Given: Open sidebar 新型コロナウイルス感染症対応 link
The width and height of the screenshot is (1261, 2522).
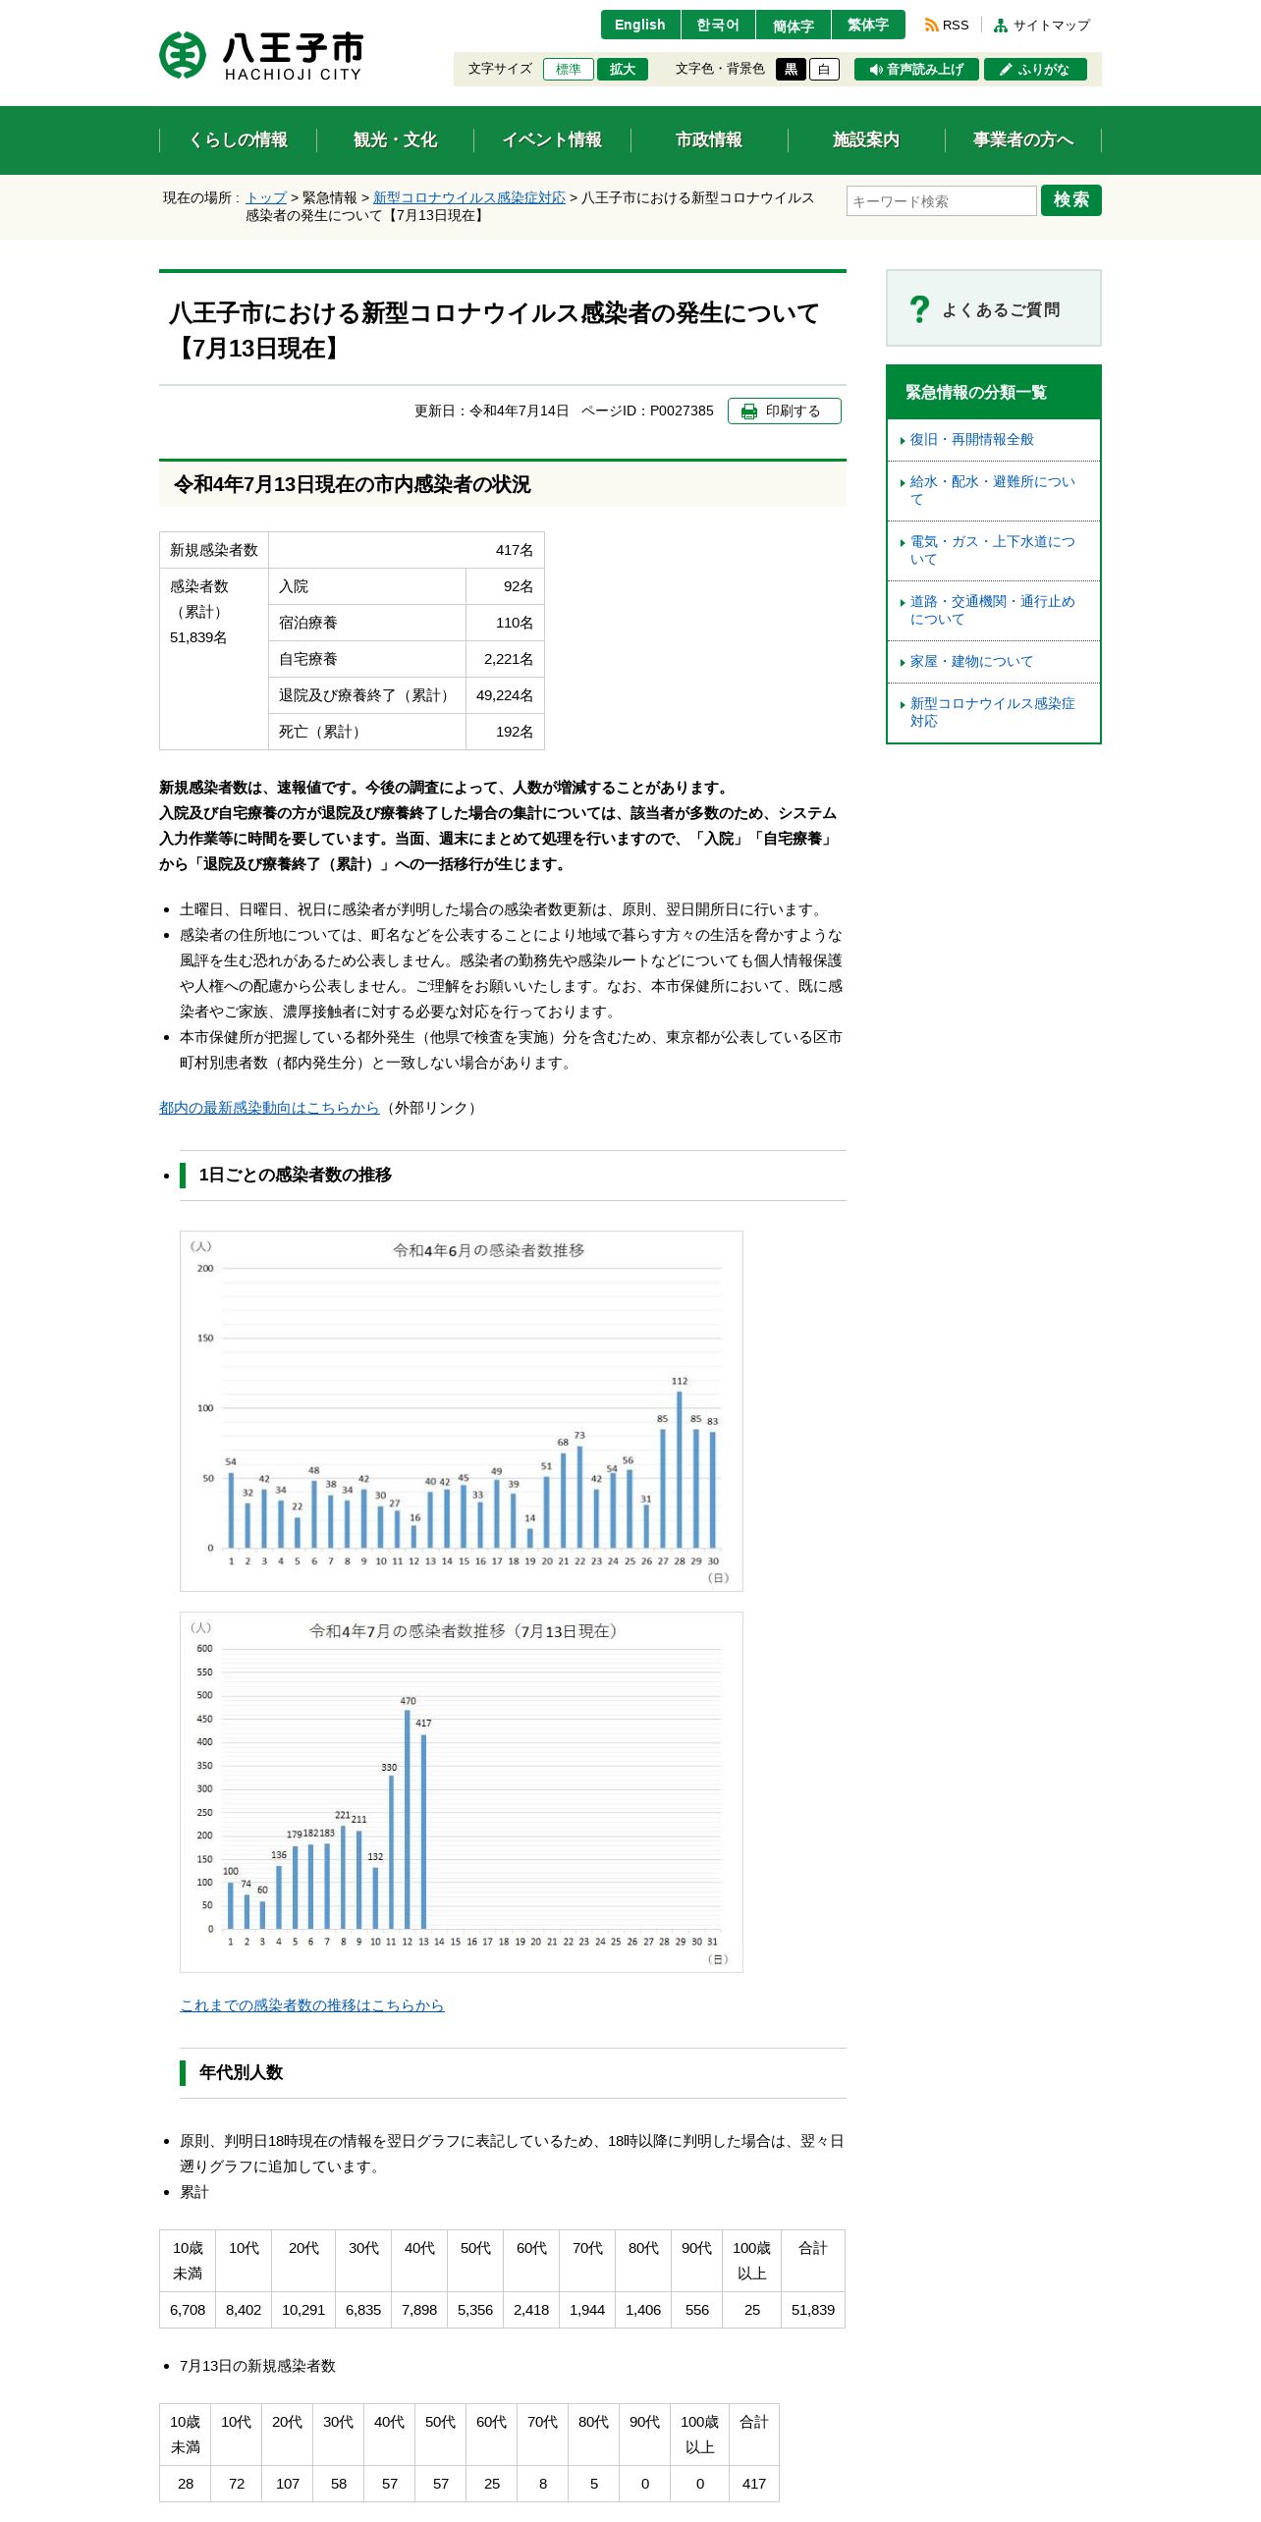Looking at the screenshot, I should [992, 713].
